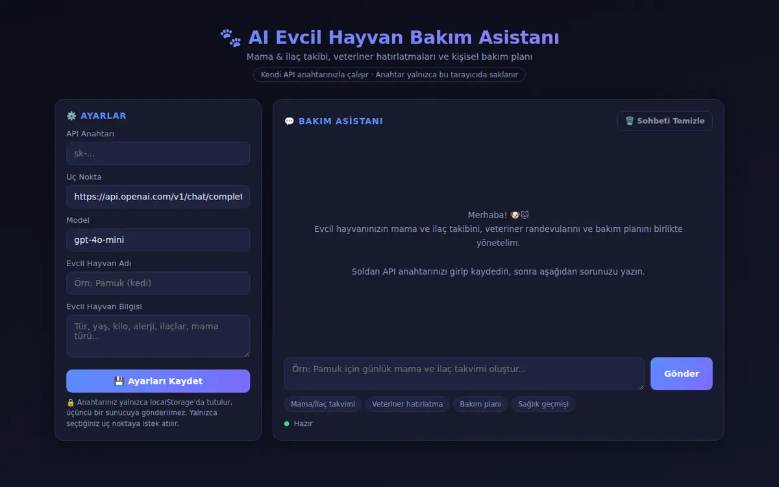Viewport: 779px width, 487px height.
Task: Save settings with Ayarları Kaydet button
Action: click(x=158, y=381)
